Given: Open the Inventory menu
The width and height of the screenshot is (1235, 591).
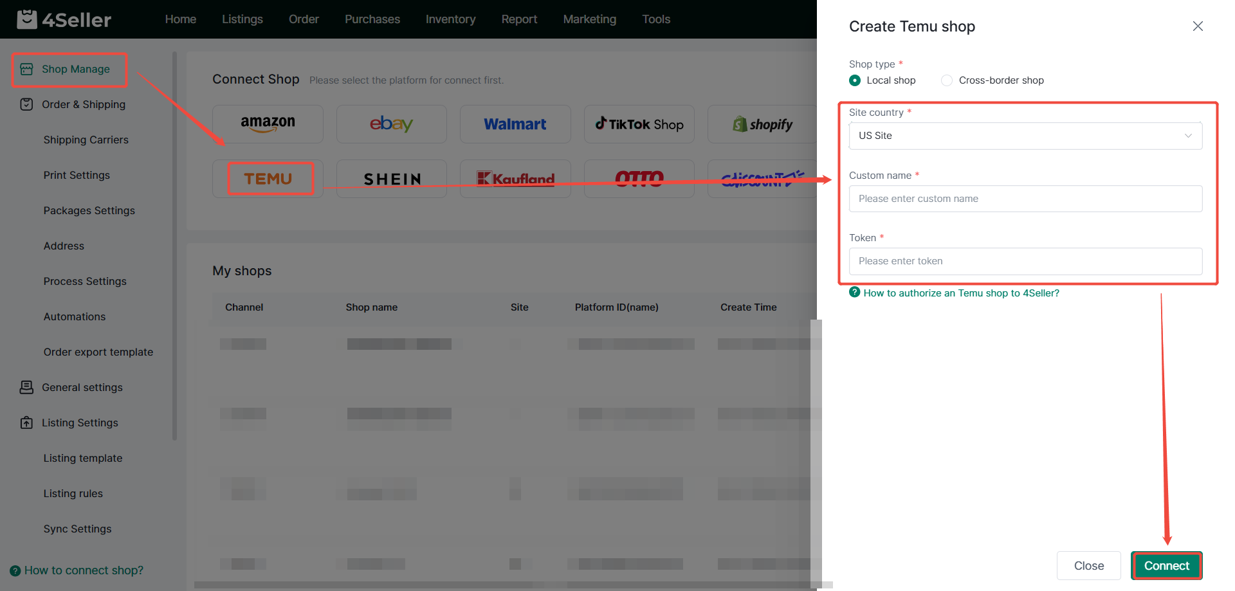Looking at the screenshot, I should click(x=451, y=19).
